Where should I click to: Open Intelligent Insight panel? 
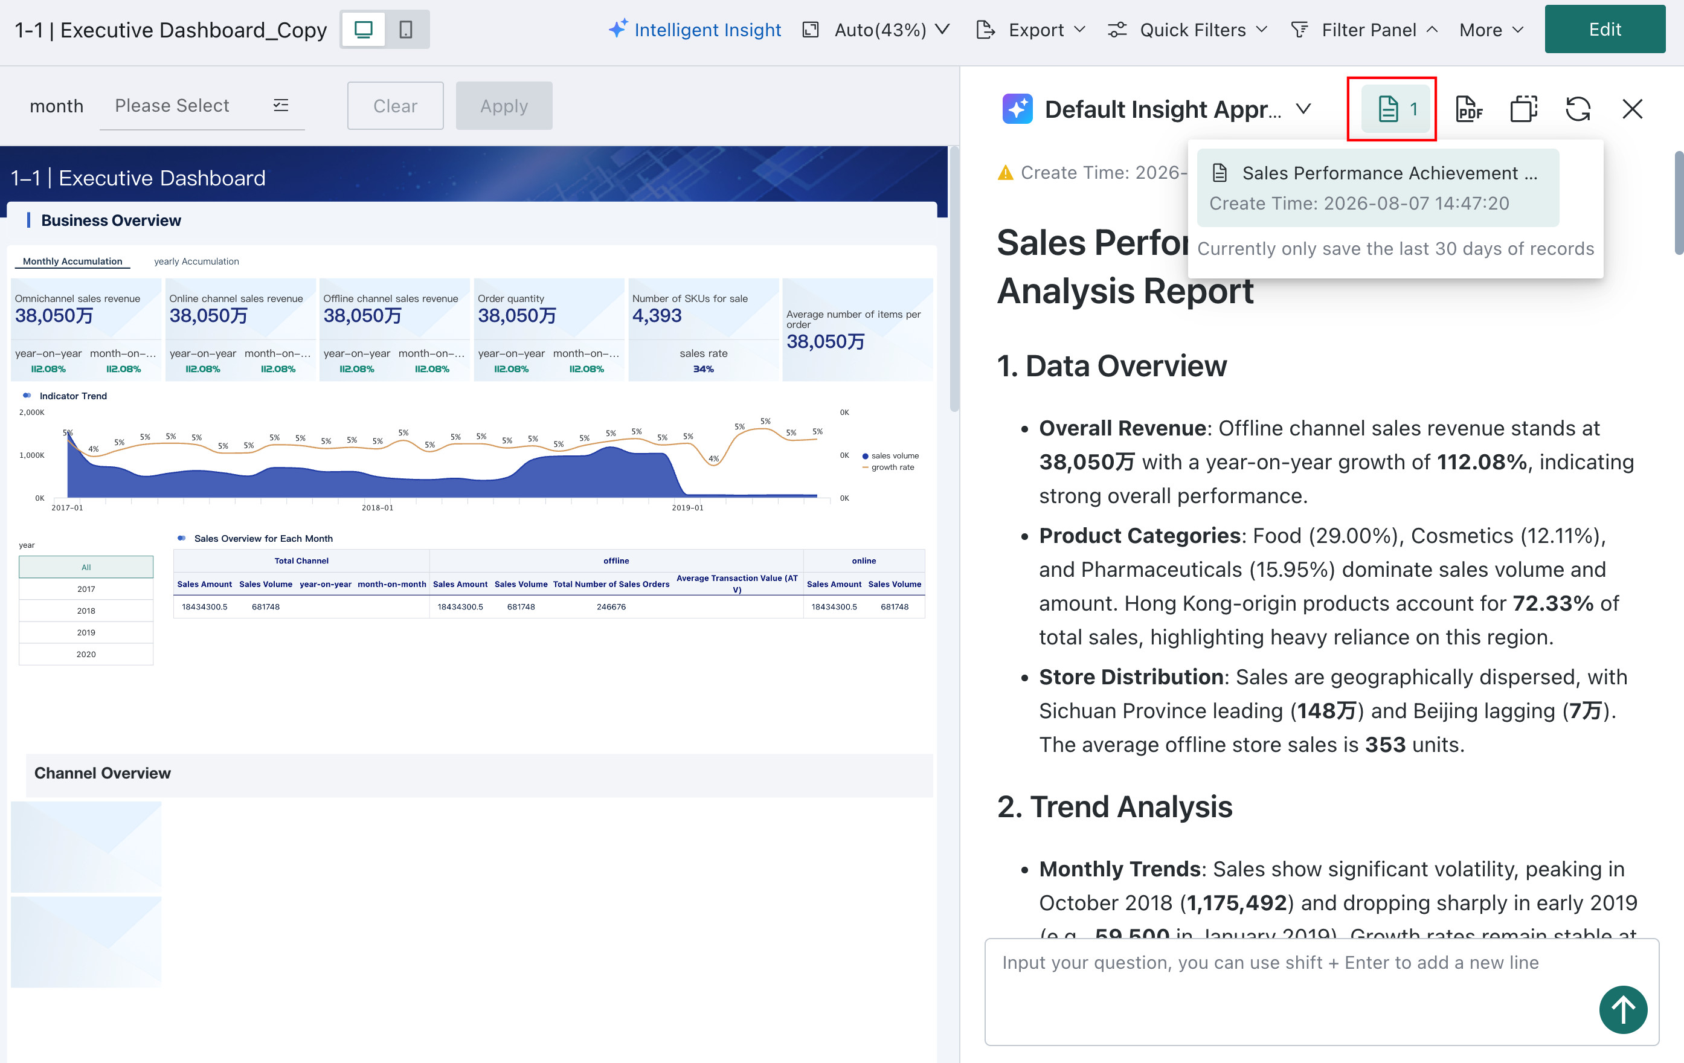click(695, 30)
